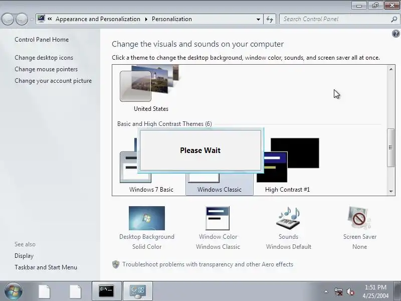The image size is (401, 301).
Task: Open Change mouse pointers link
Action: click(x=46, y=69)
